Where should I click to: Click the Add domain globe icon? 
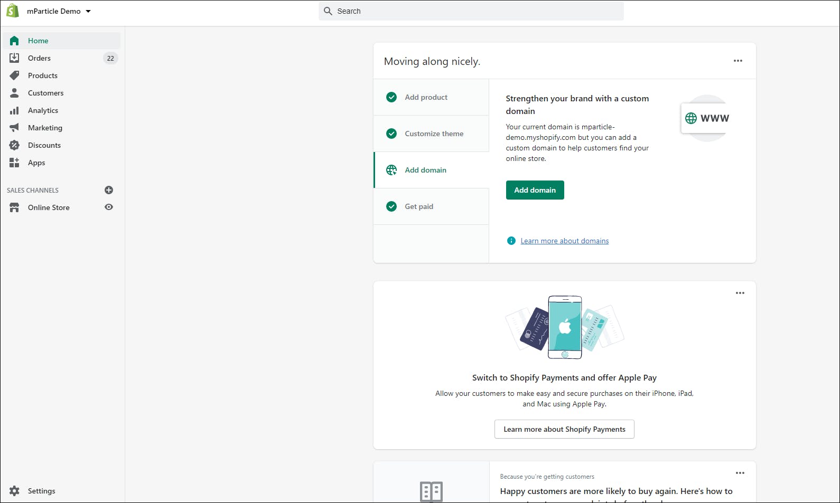tap(391, 170)
